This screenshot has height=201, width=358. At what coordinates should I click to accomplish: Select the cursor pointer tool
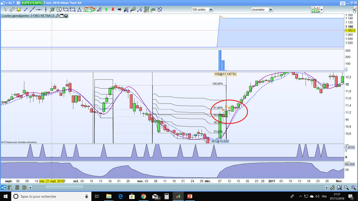click(5, 9)
